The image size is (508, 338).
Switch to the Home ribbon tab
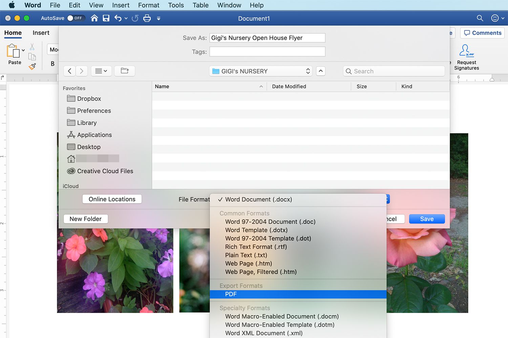[x=13, y=33]
